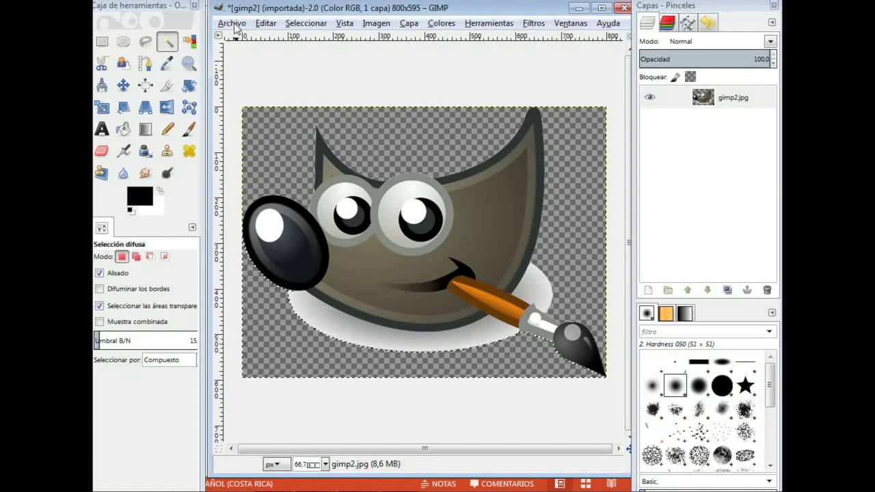
Task: Open the Archivo menu
Action: click(x=232, y=23)
